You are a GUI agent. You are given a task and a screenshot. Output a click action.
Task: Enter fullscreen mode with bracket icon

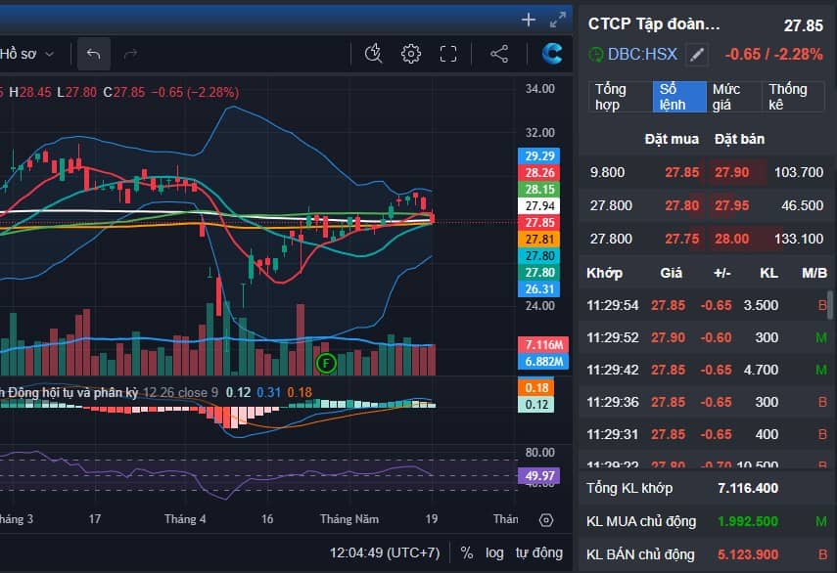[447, 54]
